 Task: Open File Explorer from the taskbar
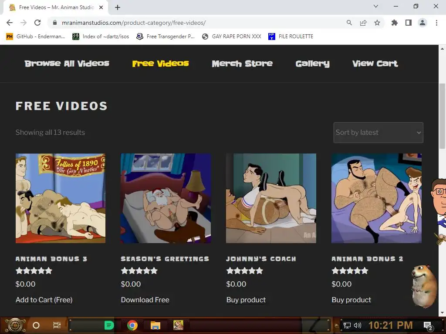click(155, 325)
